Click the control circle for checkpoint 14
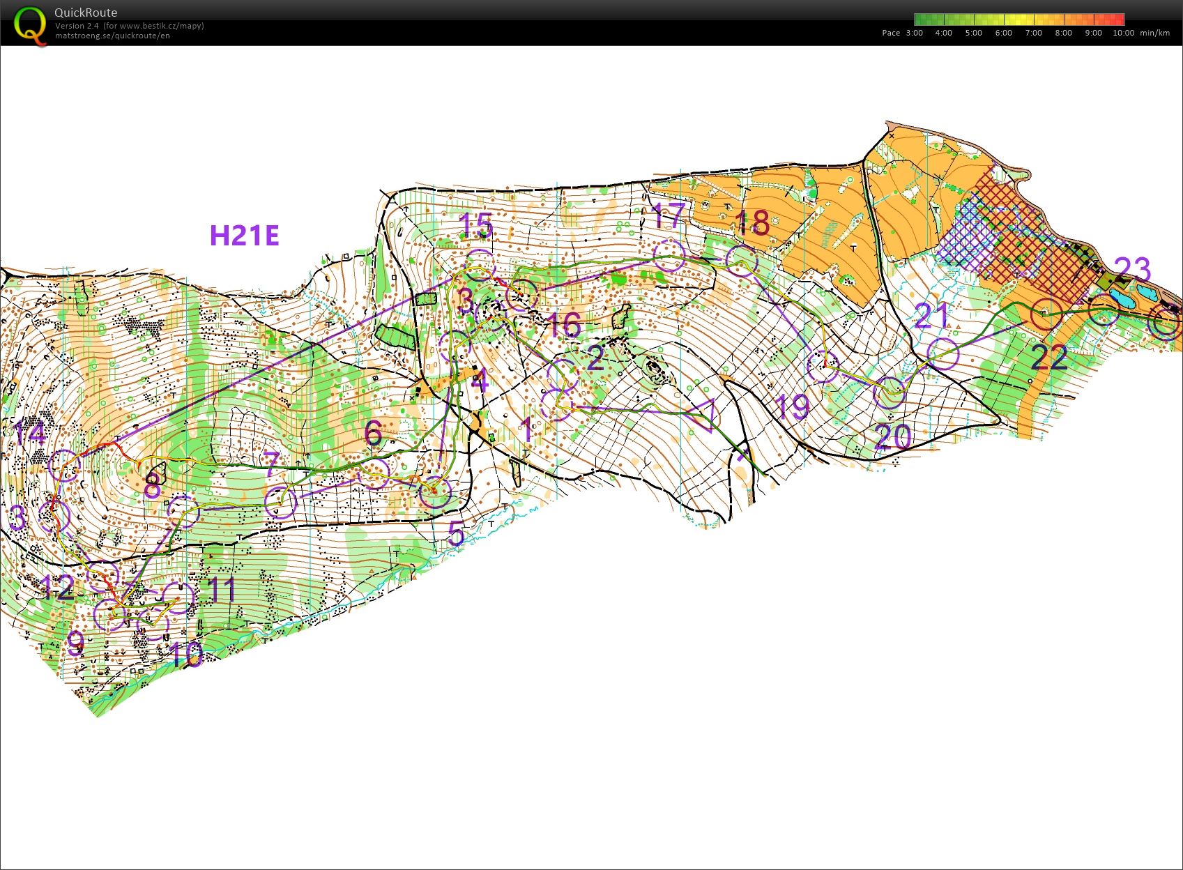Image resolution: width=1183 pixels, height=870 pixels. point(65,466)
